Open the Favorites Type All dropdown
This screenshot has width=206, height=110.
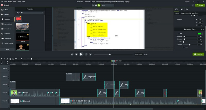tap(32, 13)
